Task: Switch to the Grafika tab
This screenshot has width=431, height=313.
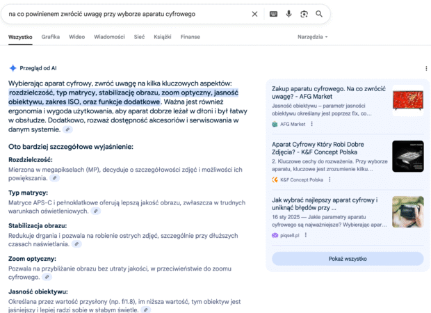Action: tap(51, 37)
